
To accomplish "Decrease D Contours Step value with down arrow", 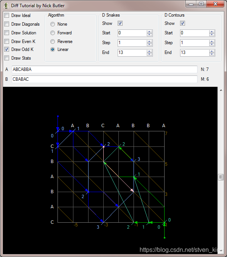I will click(212, 45).
